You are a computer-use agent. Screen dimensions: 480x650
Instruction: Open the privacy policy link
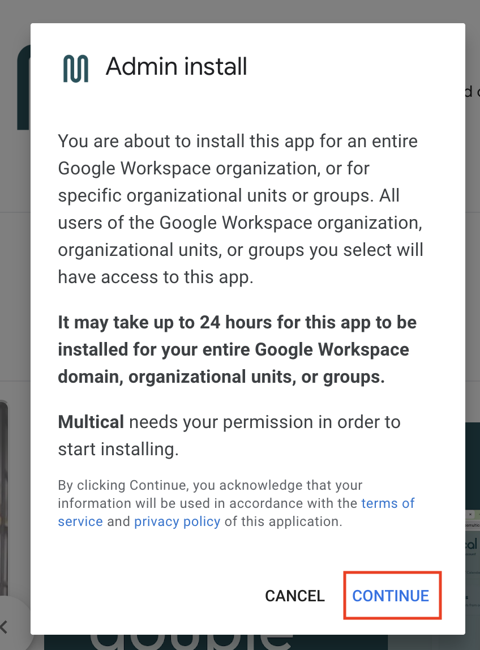click(177, 521)
